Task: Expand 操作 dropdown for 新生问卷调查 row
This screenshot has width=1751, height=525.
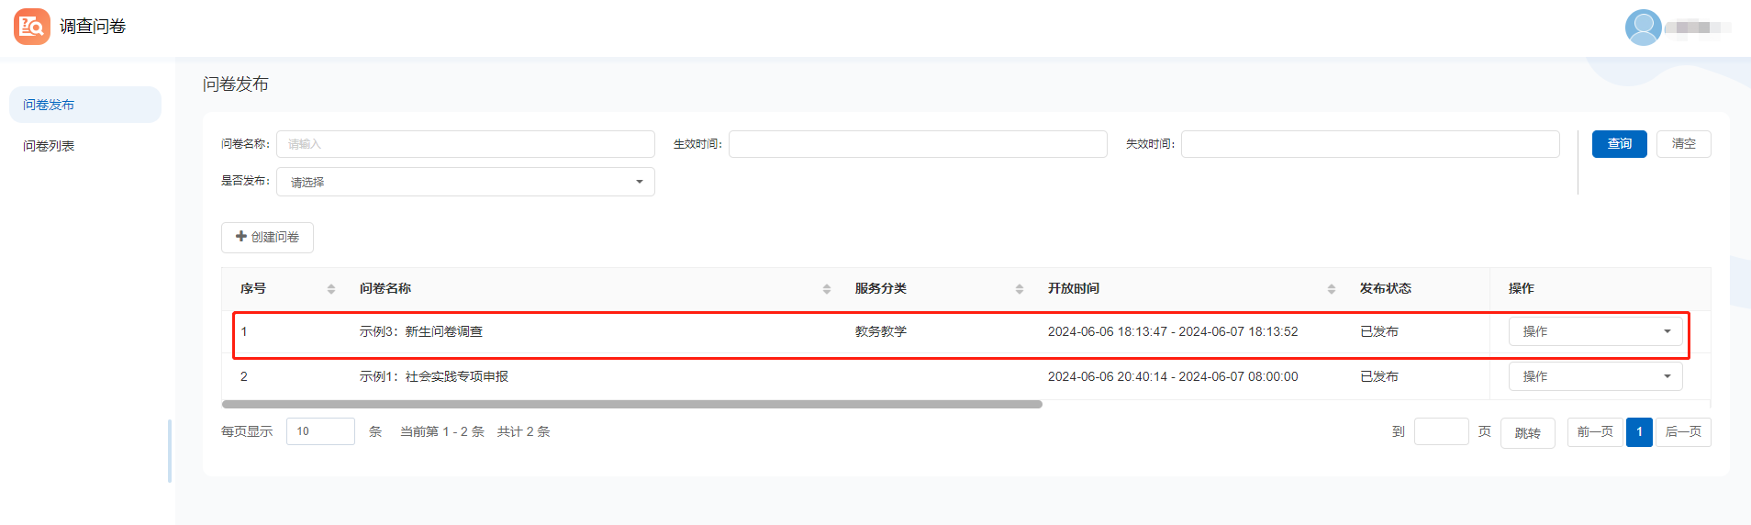Action: [x=1595, y=331]
